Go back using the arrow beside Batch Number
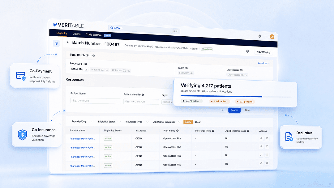The height and width of the screenshot is (188, 334). pyautogui.click(x=68, y=42)
